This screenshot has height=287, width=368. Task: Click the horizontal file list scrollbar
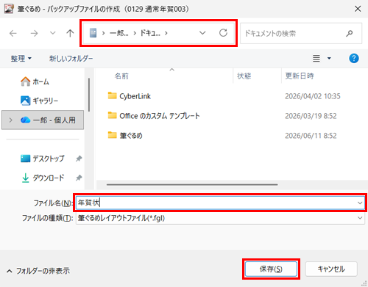(x=192, y=184)
